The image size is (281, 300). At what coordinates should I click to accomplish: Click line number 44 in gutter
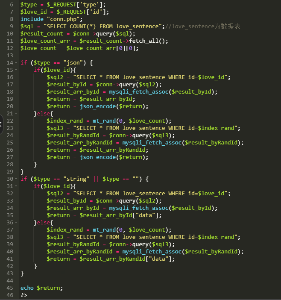(x=10, y=281)
